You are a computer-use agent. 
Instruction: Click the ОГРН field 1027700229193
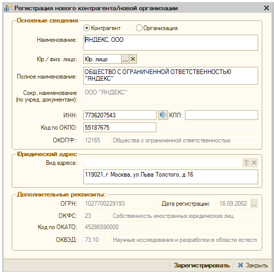click(x=120, y=204)
